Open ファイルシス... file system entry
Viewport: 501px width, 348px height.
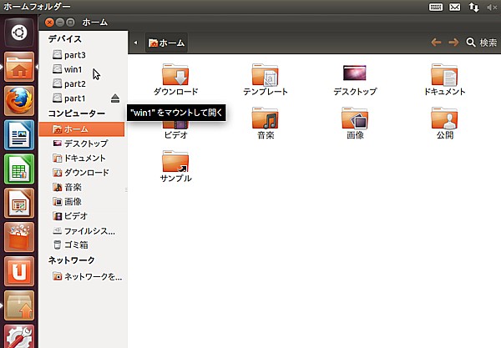[83, 230]
